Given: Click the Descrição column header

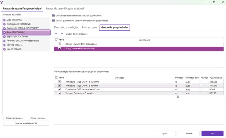Looking at the screenshot, I should point(119,78).
